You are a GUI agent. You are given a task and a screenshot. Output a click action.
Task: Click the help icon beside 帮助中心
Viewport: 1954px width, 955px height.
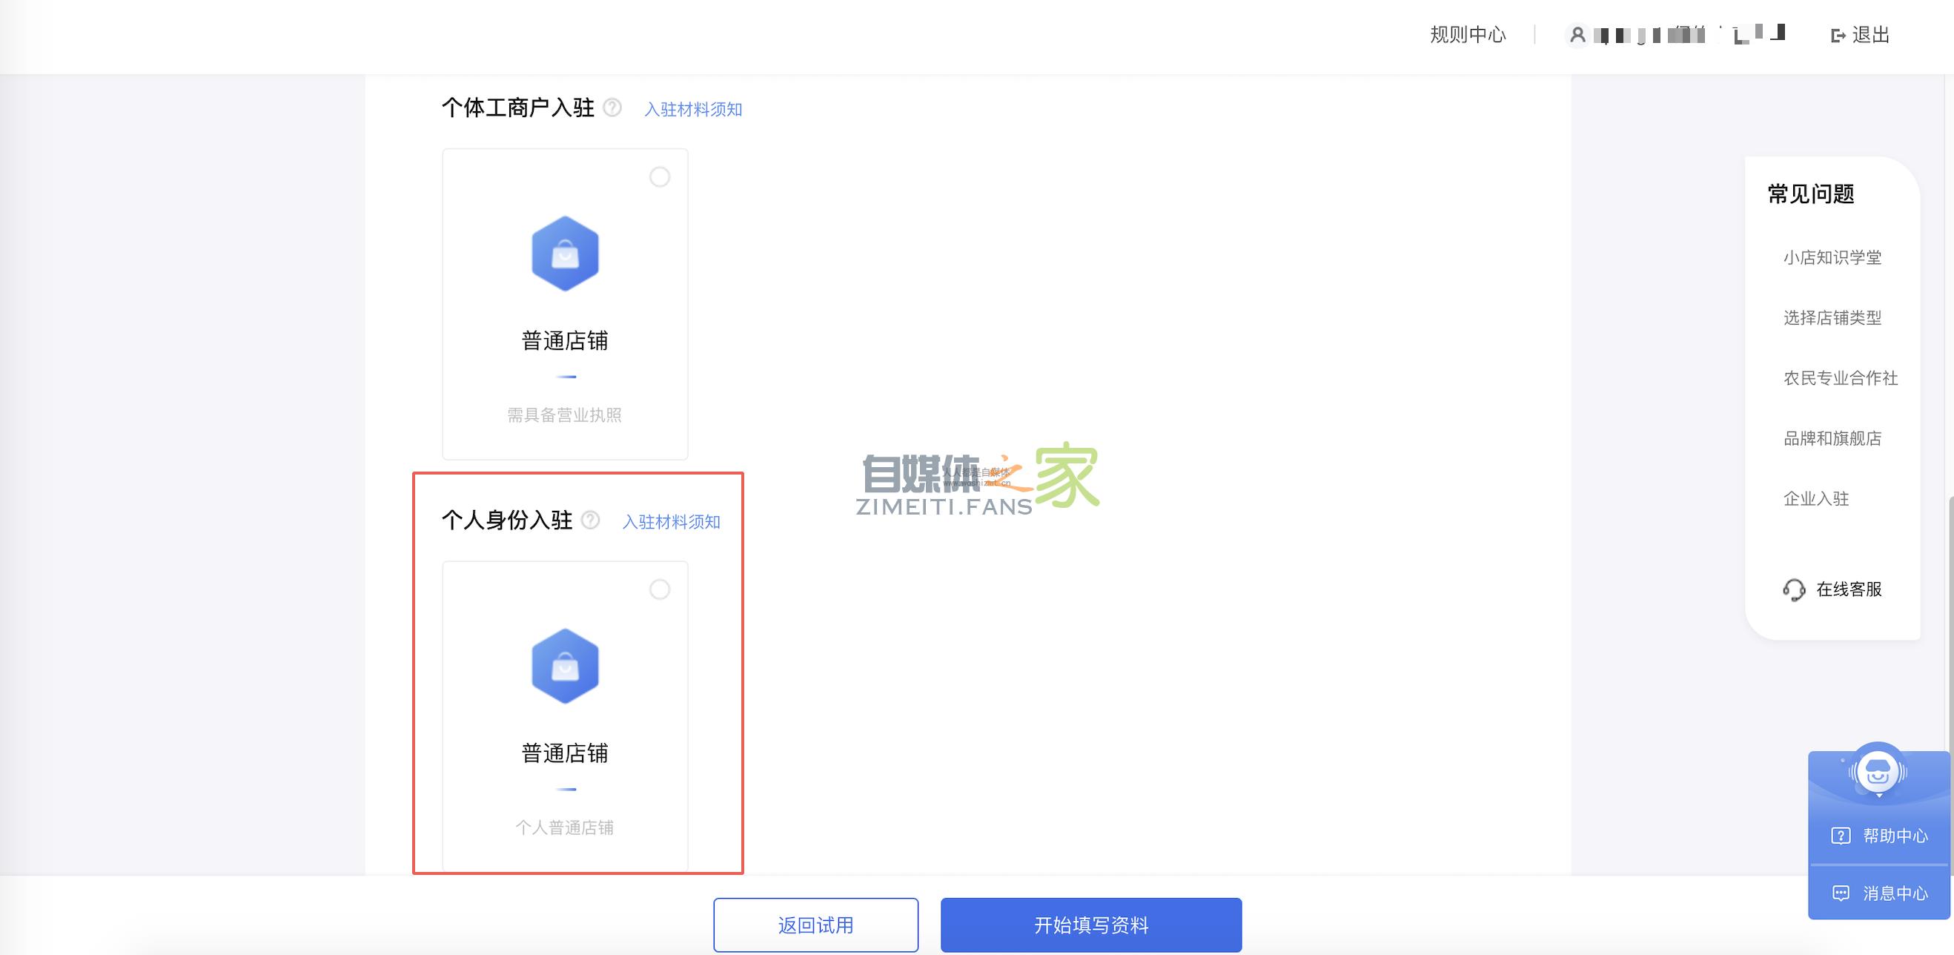1841,836
